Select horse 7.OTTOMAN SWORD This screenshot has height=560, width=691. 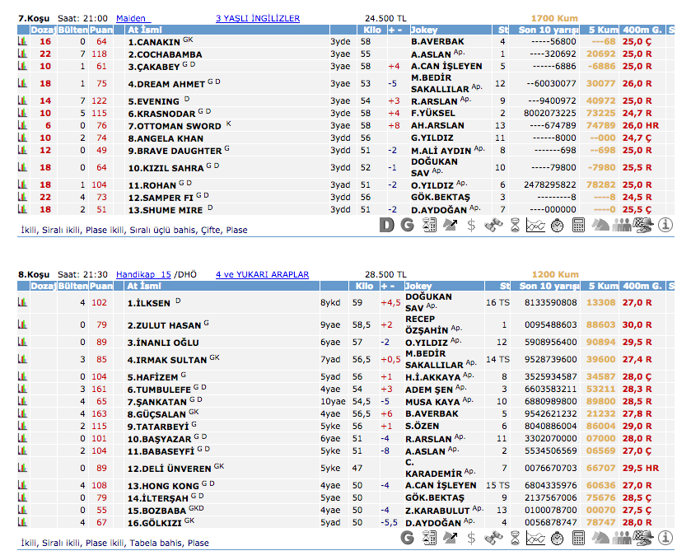point(174,126)
